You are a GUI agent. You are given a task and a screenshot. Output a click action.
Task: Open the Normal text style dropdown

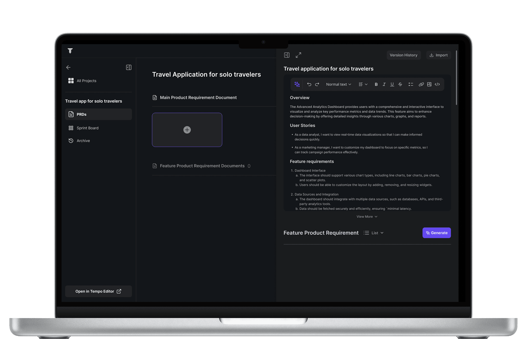coord(338,84)
